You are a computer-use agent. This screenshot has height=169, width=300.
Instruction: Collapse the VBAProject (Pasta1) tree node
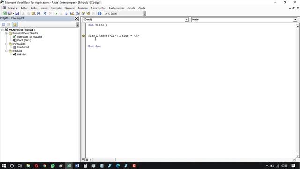tap(2, 30)
